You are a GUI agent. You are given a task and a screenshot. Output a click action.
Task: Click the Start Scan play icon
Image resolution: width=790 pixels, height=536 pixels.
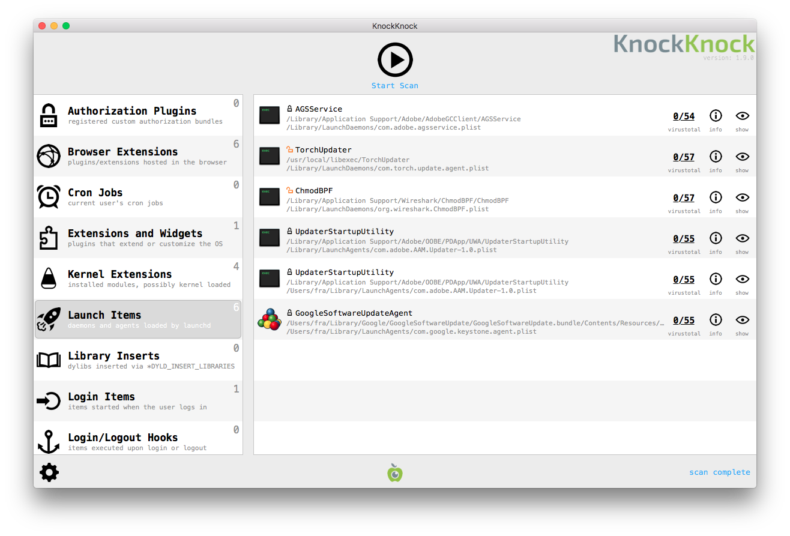[x=394, y=59]
